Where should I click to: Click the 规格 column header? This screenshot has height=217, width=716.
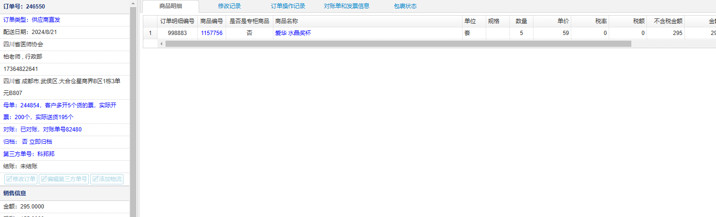click(x=498, y=21)
